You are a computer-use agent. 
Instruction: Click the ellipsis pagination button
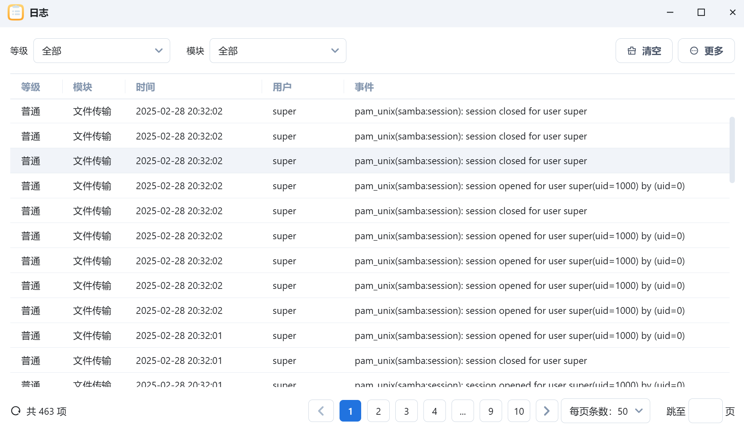point(463,411)
